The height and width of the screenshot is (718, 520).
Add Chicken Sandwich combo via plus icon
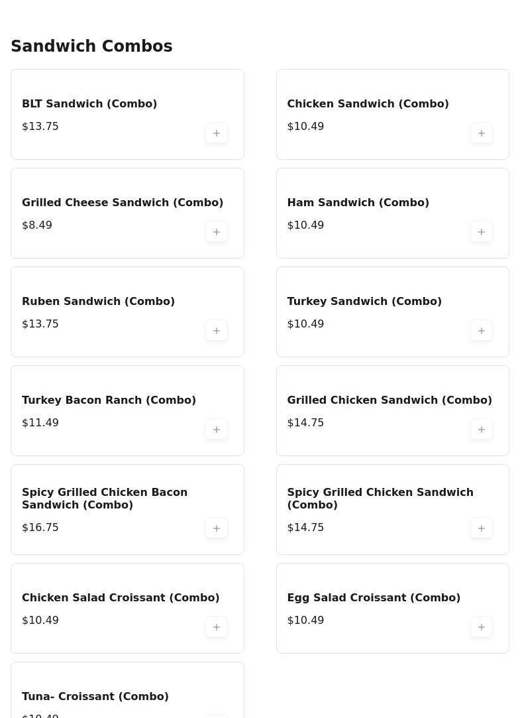coord(481,133)
